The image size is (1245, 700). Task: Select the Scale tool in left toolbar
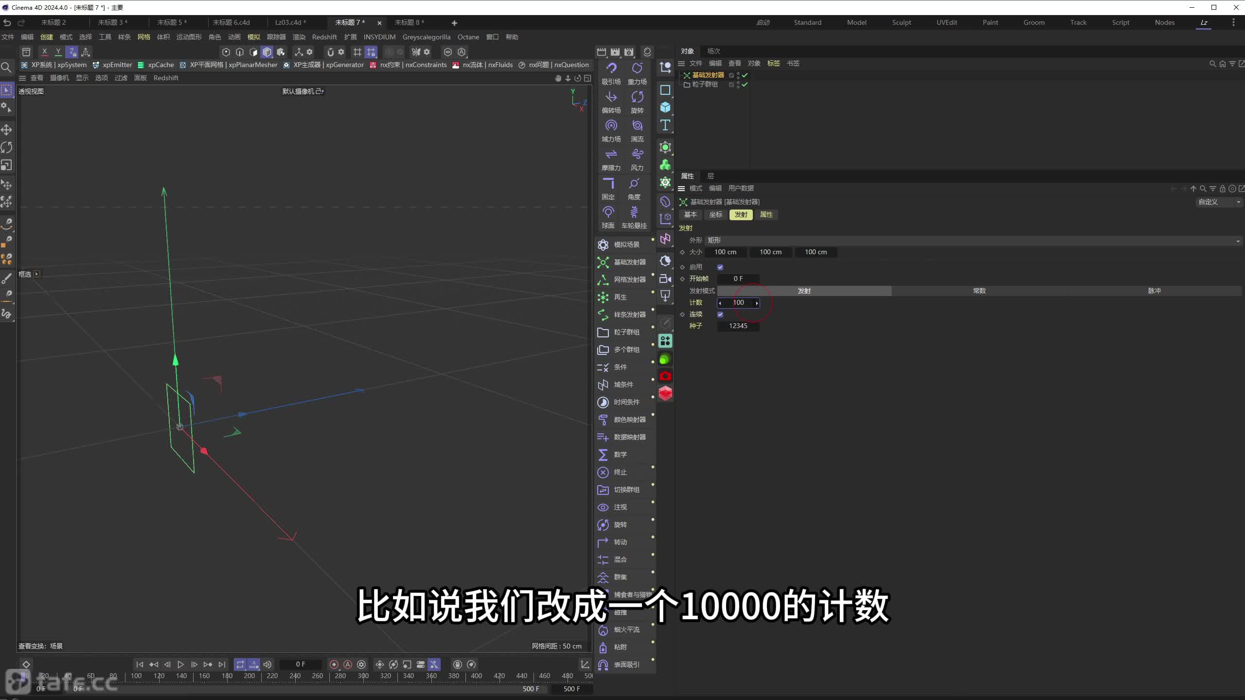pos(7,165)
